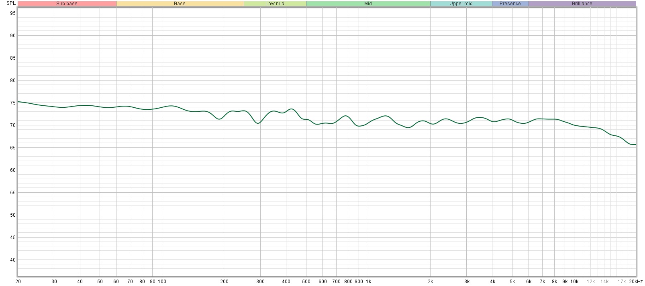Click the Upper mid band header
Image resolution: width=645 pixels, height=286 pixels.
[461, 4]
